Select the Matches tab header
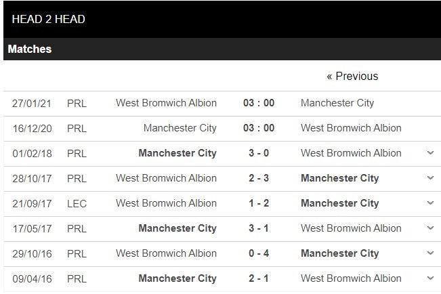 tap(30, 49)
